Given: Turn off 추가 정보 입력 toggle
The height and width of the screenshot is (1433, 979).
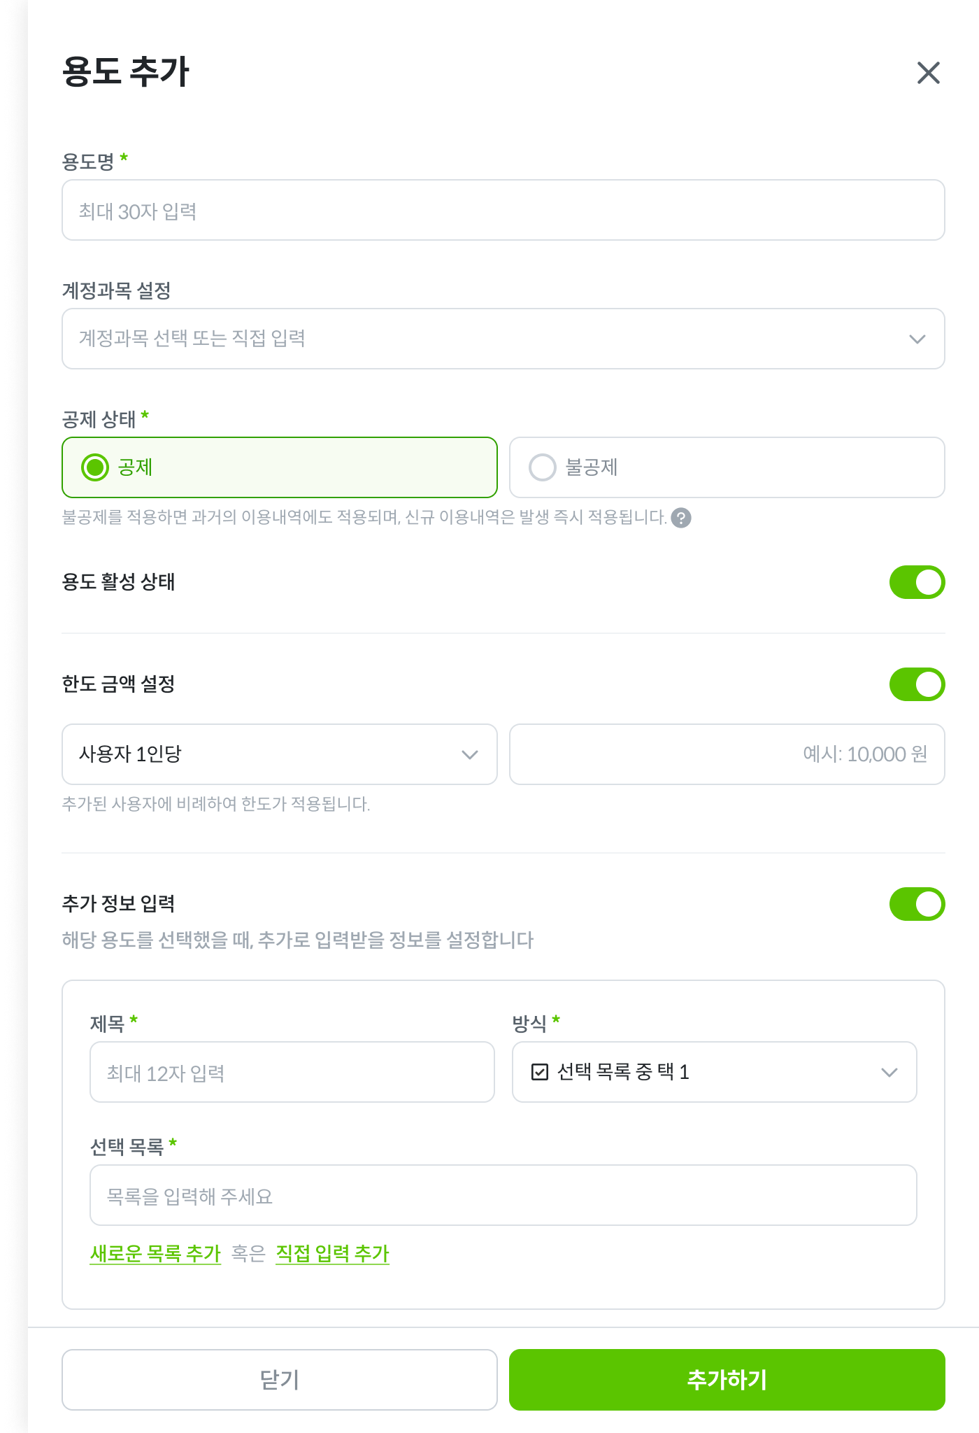Looking at the screenshot, I should [x=917, y=904].
